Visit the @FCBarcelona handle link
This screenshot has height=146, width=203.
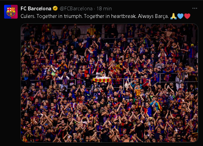click(x=76, y=9)
